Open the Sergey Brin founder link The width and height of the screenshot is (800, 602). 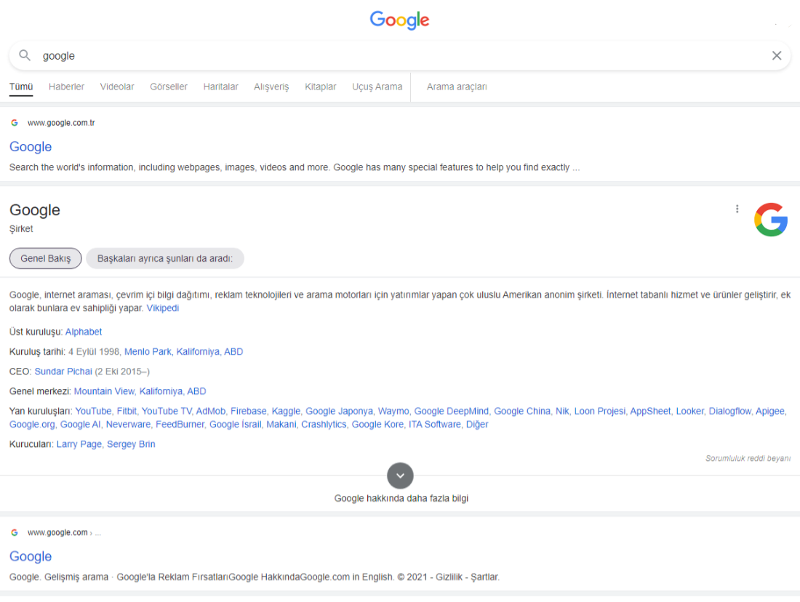tap(131, 444)
